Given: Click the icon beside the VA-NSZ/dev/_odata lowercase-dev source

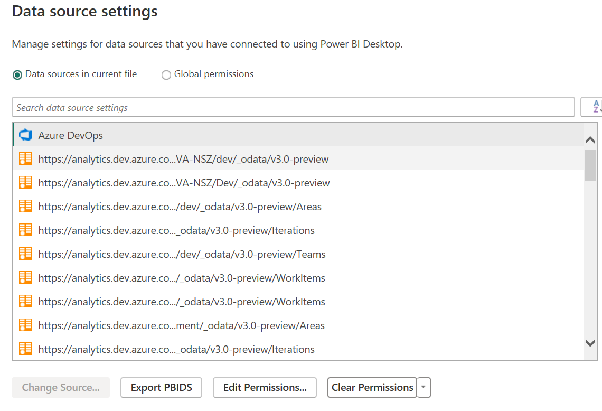Looking at the screenshot, I should click(x=25, y=158).
